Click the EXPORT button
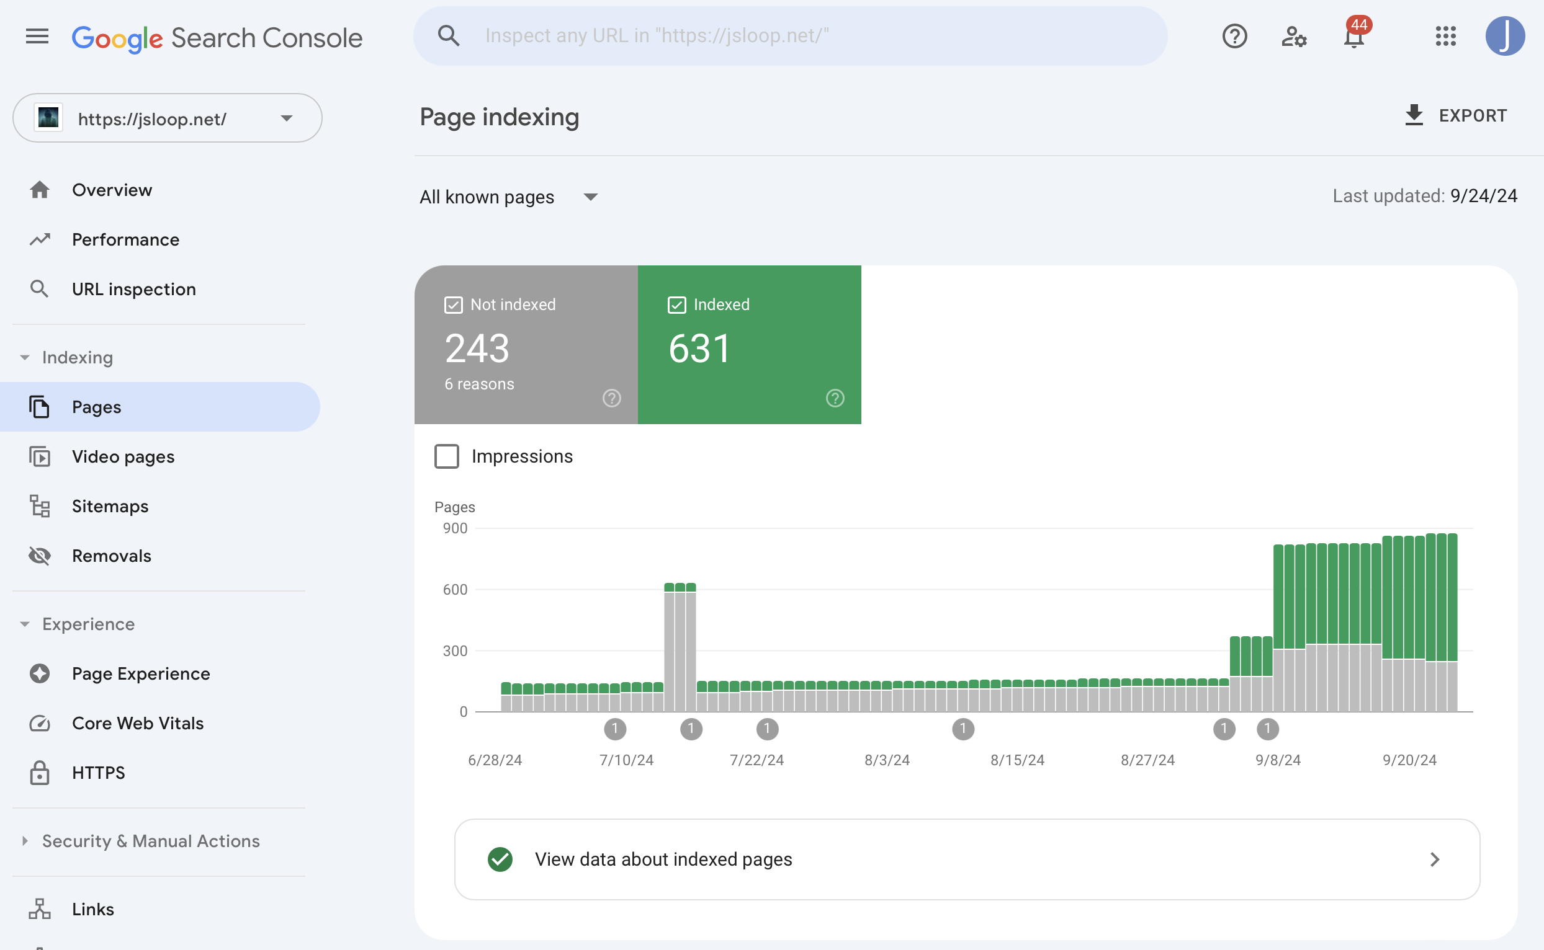 [x=1456, y=115]
